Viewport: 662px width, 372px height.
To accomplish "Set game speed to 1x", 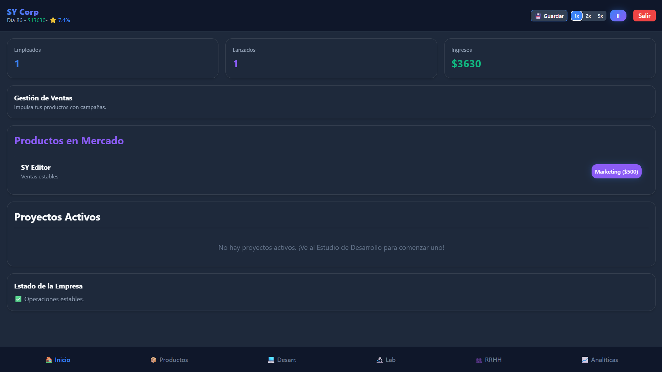I will click(576, 16).
